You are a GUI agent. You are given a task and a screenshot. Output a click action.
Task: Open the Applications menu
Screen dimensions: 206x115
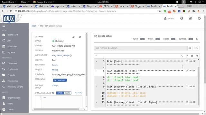point(9,2)
